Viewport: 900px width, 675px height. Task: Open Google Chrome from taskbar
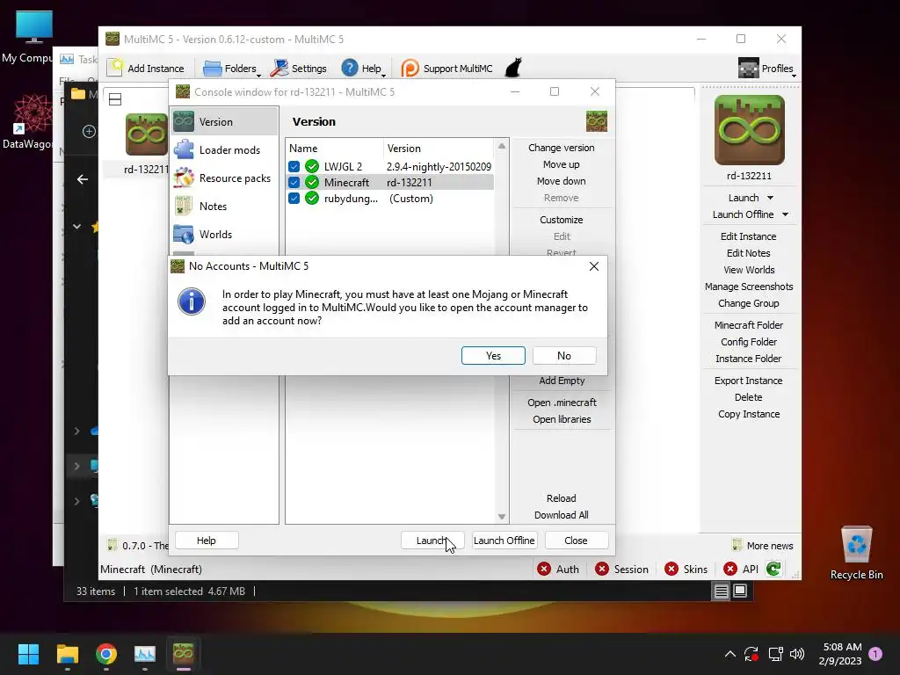[106, 654]
